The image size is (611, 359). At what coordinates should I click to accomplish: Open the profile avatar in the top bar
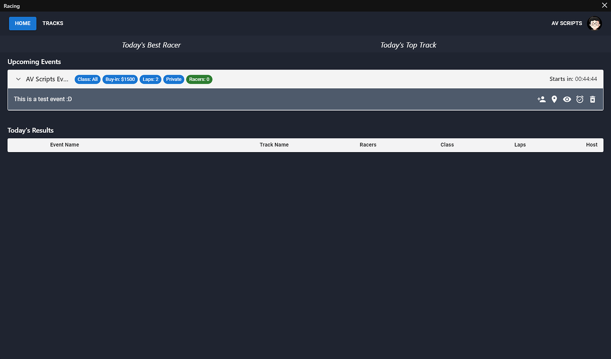coord(594,23)
